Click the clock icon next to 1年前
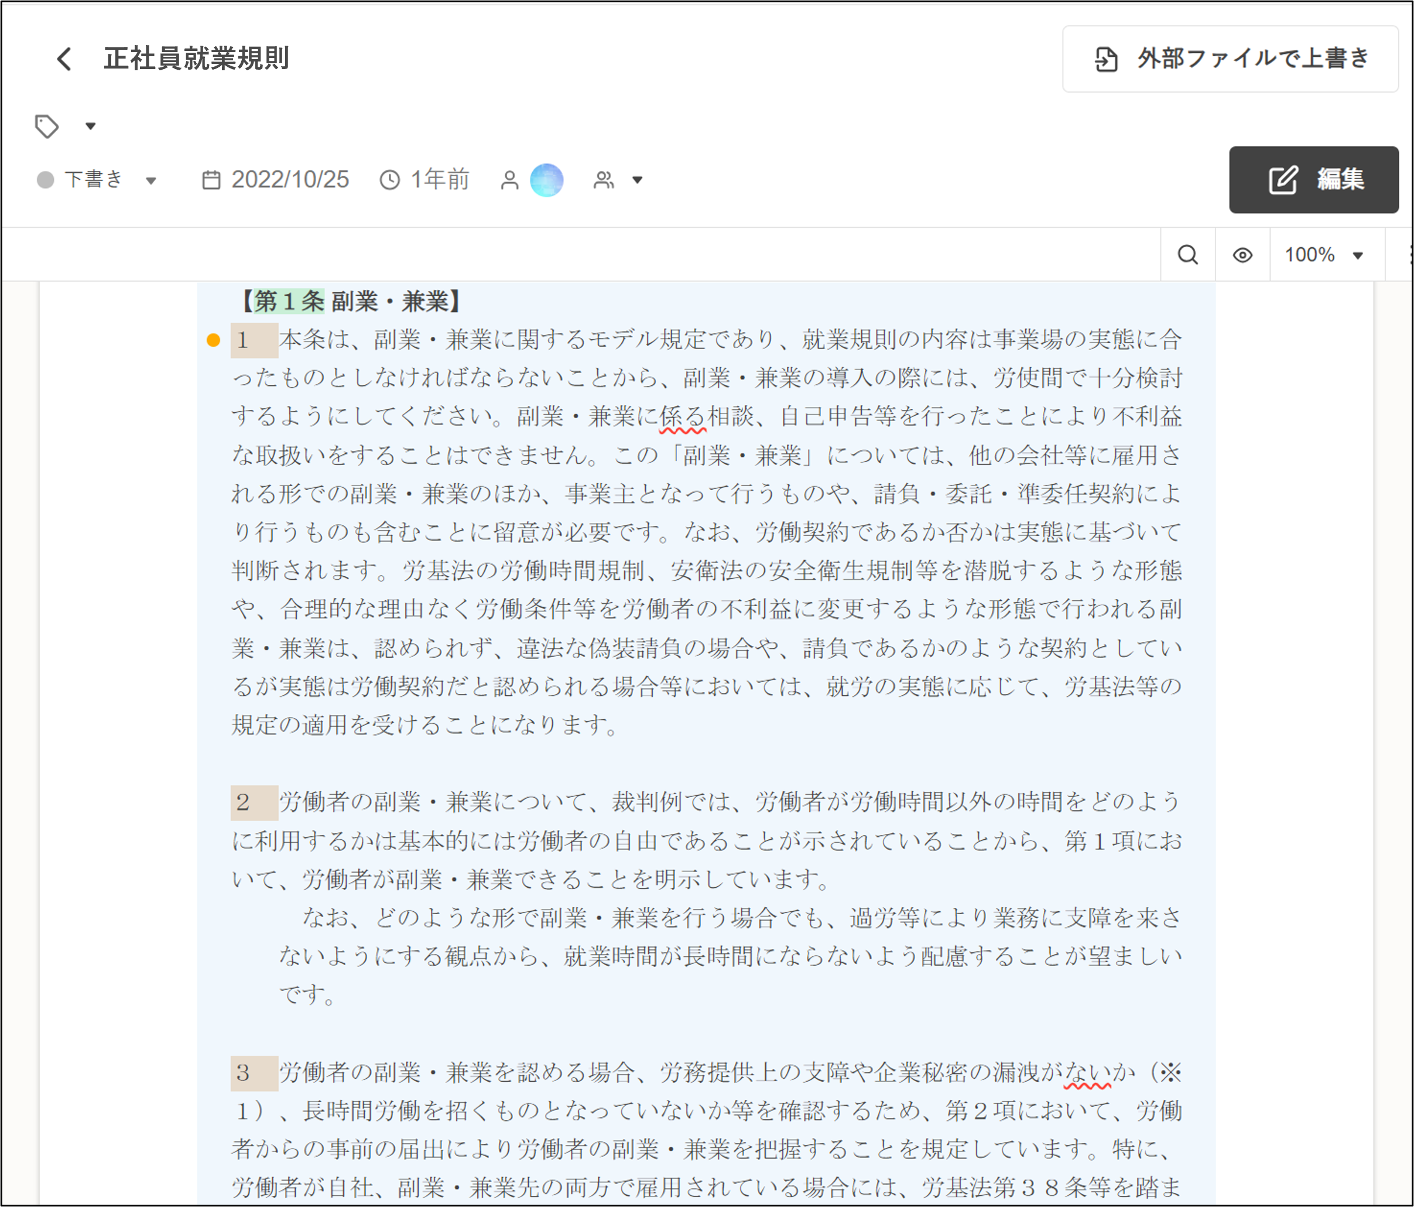 pos(389,180)
